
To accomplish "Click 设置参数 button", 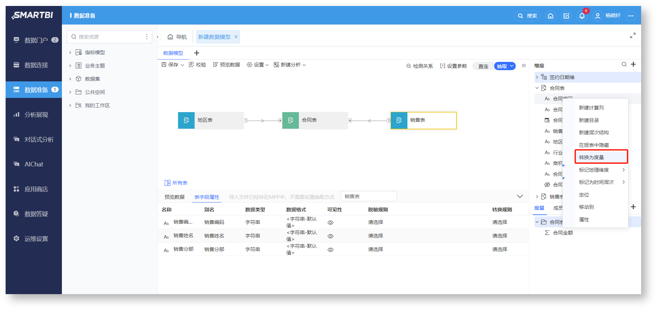I will point(453,66).
